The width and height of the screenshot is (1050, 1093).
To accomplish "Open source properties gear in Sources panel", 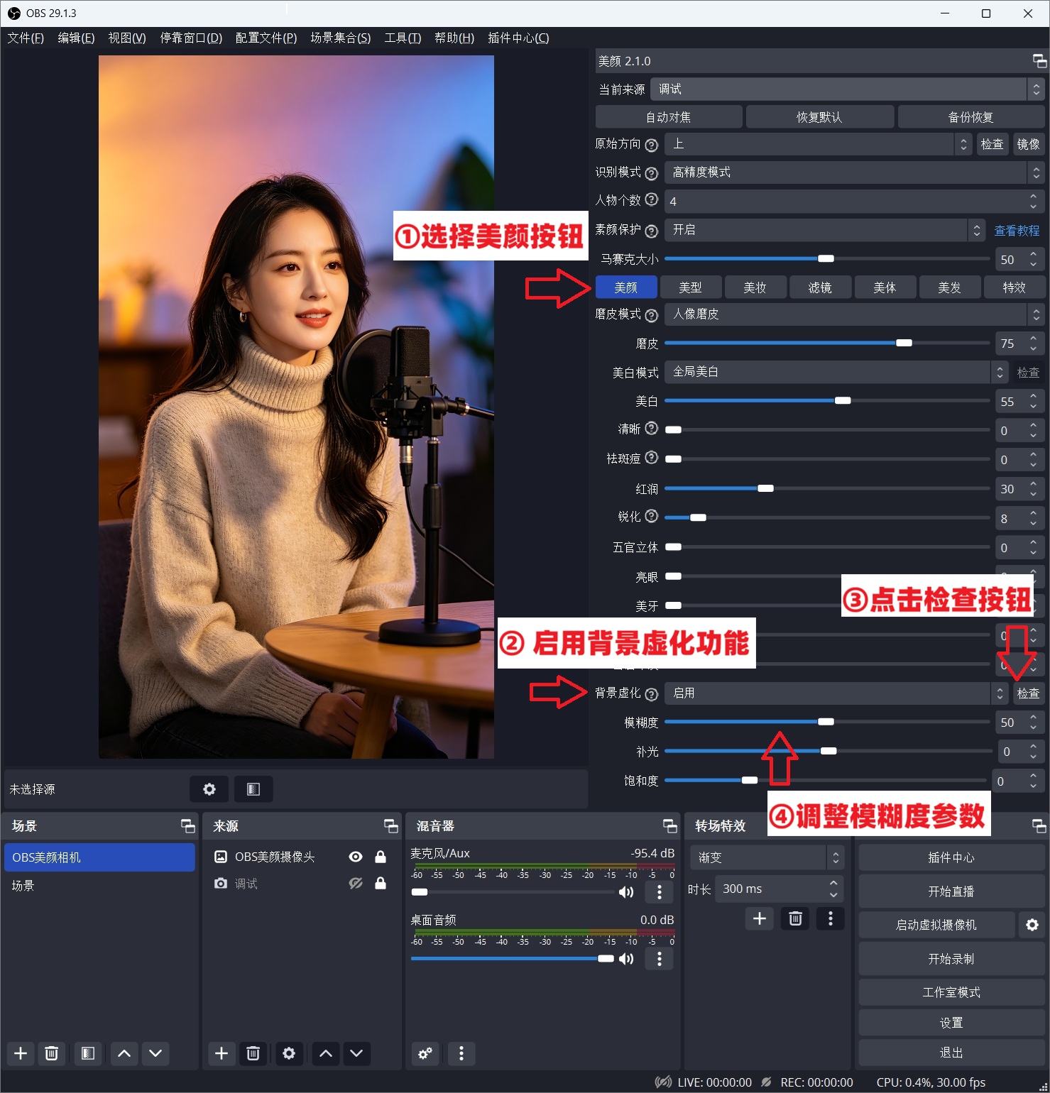I will tap(288, 1053).
